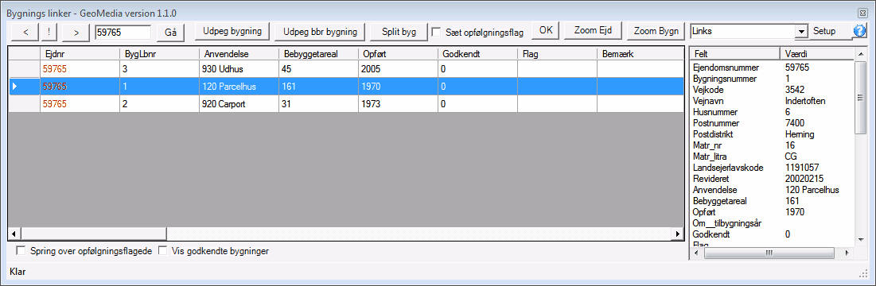Viewport: 876px width, 286px height.
Task: Tick Vis godkendte bygninger checkbox
Action: click(162, 251)
